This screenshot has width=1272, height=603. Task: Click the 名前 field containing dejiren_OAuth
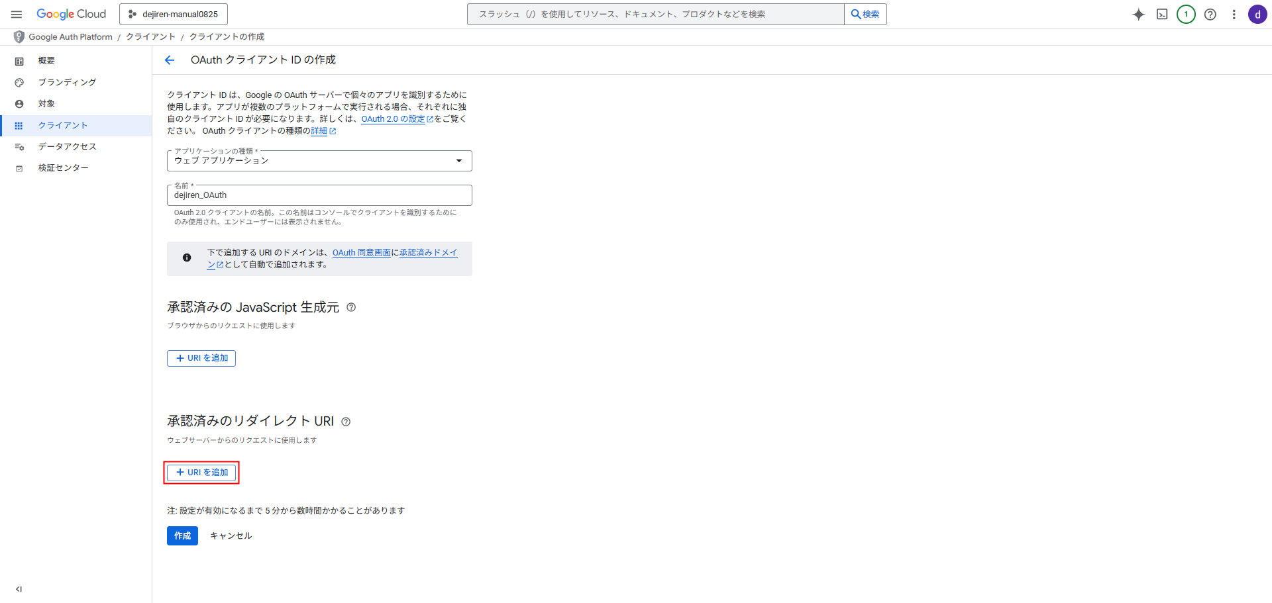click(319, 195)
